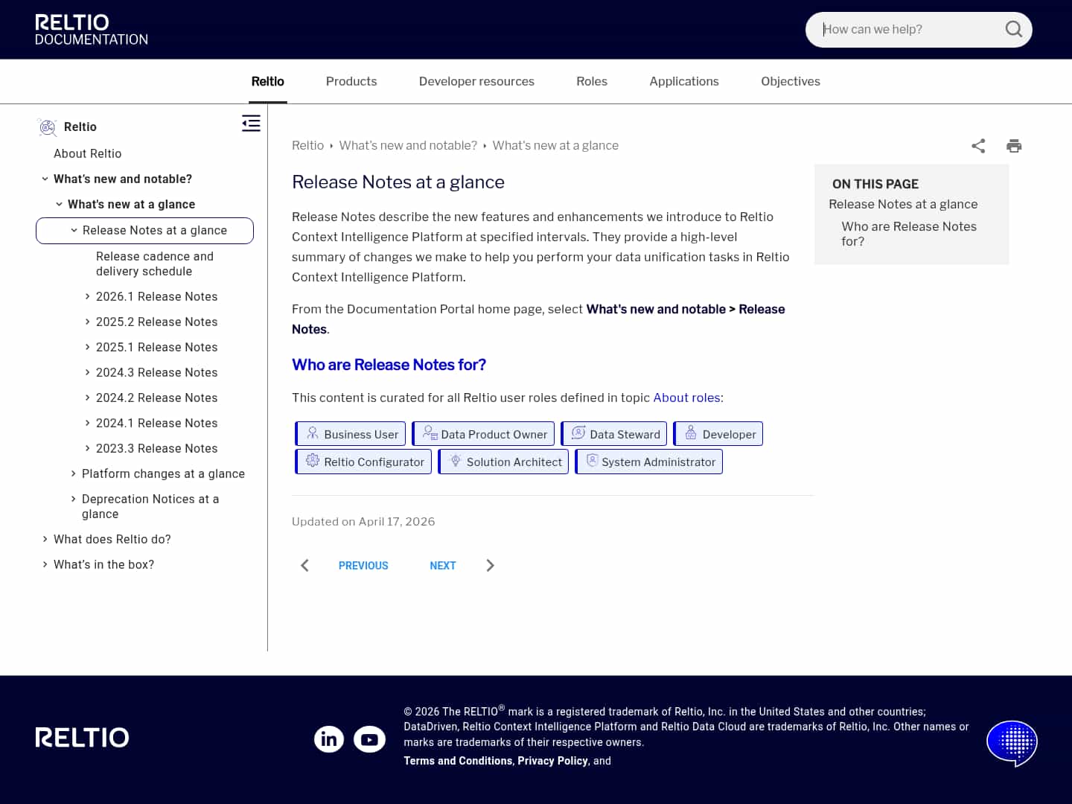Click the print page icon
The width and height of the screenshot is (1072, 804).
pyautogui.click(x=1014, y=146)
